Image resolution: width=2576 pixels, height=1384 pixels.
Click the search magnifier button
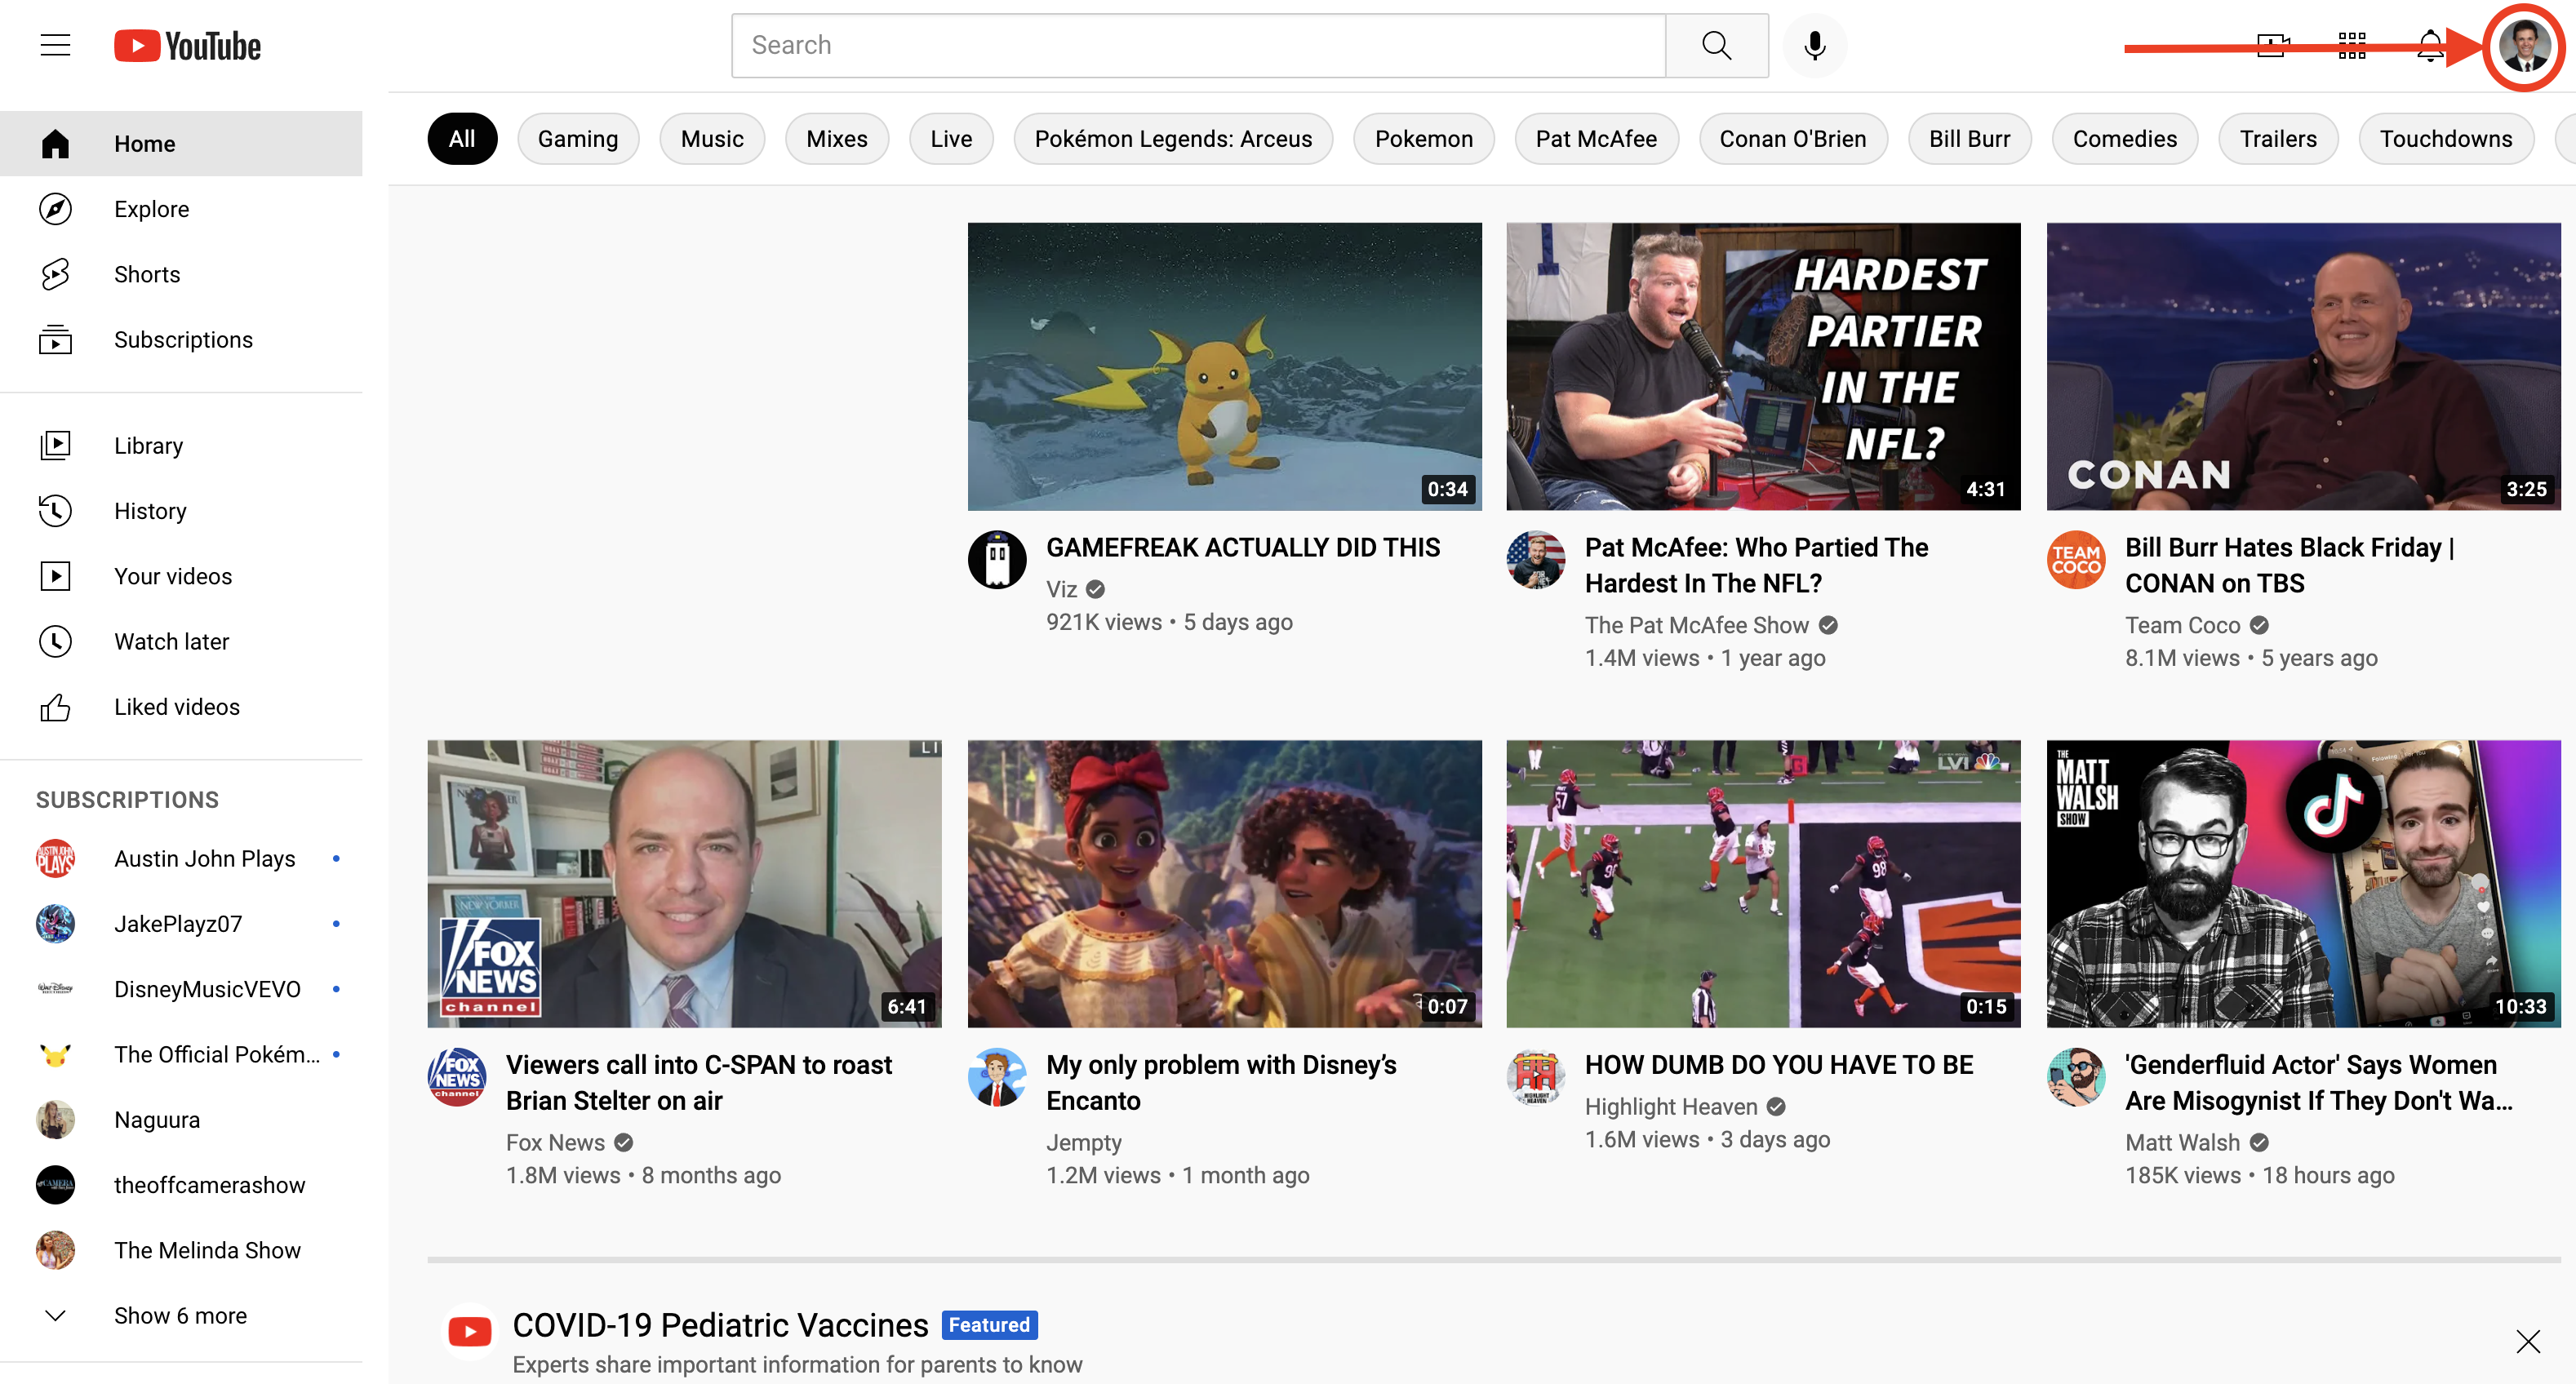coord(1716,45)
